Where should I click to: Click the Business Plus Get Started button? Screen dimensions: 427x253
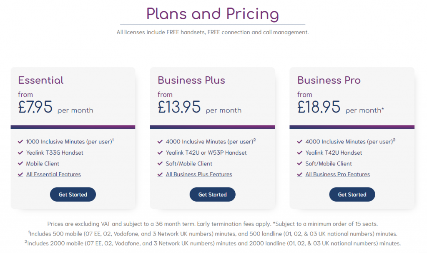[x=212, y=195]
